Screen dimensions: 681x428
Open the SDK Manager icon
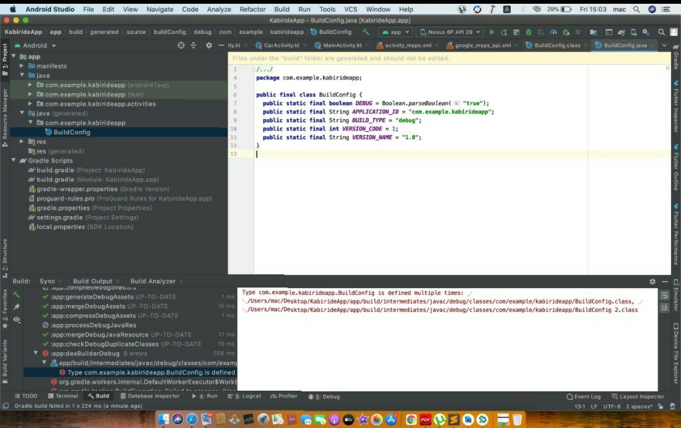(x=646, y=32)
